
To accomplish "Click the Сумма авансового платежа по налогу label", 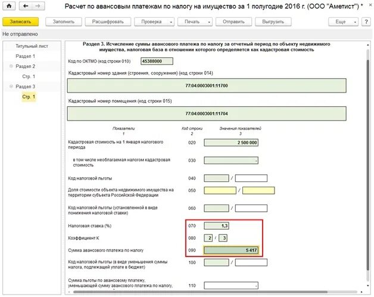I will click(x=105, y=250).
